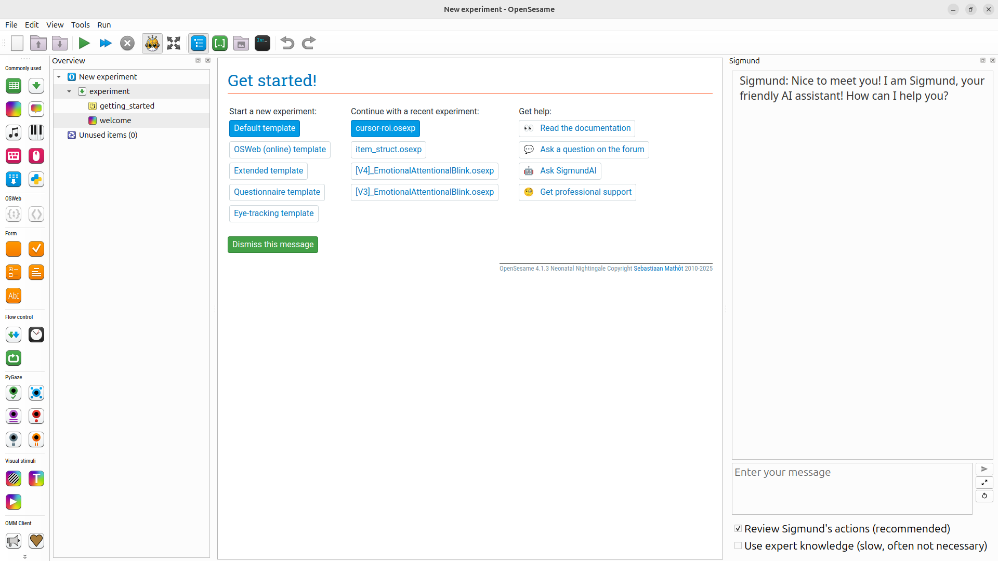This screenshot has height=561, width=998.
Task: Insert a media player visual stimulus
Action: (x=13, y=502)
